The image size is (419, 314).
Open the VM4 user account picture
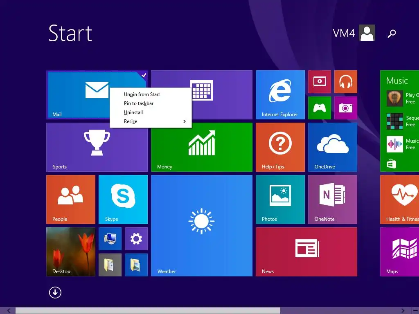tap(367, 33)
